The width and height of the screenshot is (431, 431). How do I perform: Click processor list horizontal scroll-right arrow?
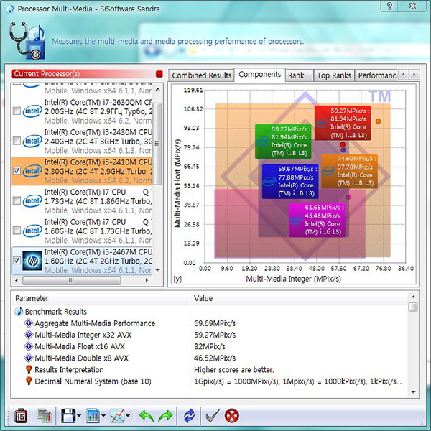(x=147, y=280)
